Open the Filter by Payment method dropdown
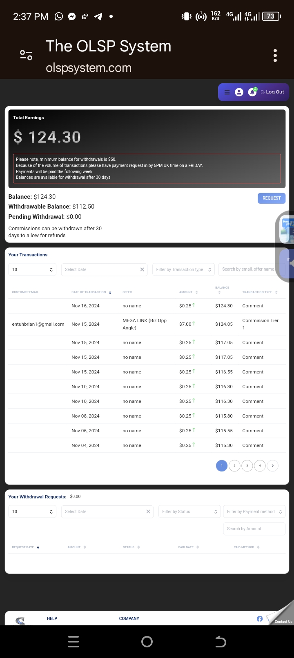The image size is (294, 658). pyautogui.click(x=254, y=511)
